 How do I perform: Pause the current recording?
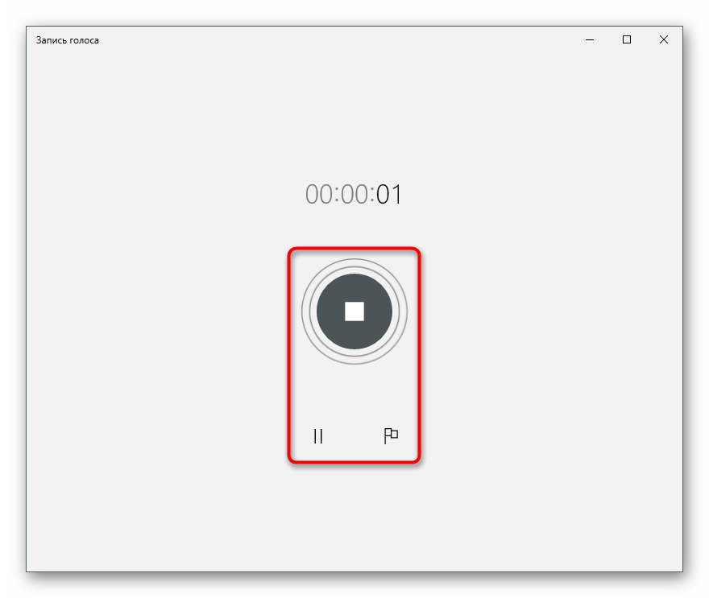point(318,436)
